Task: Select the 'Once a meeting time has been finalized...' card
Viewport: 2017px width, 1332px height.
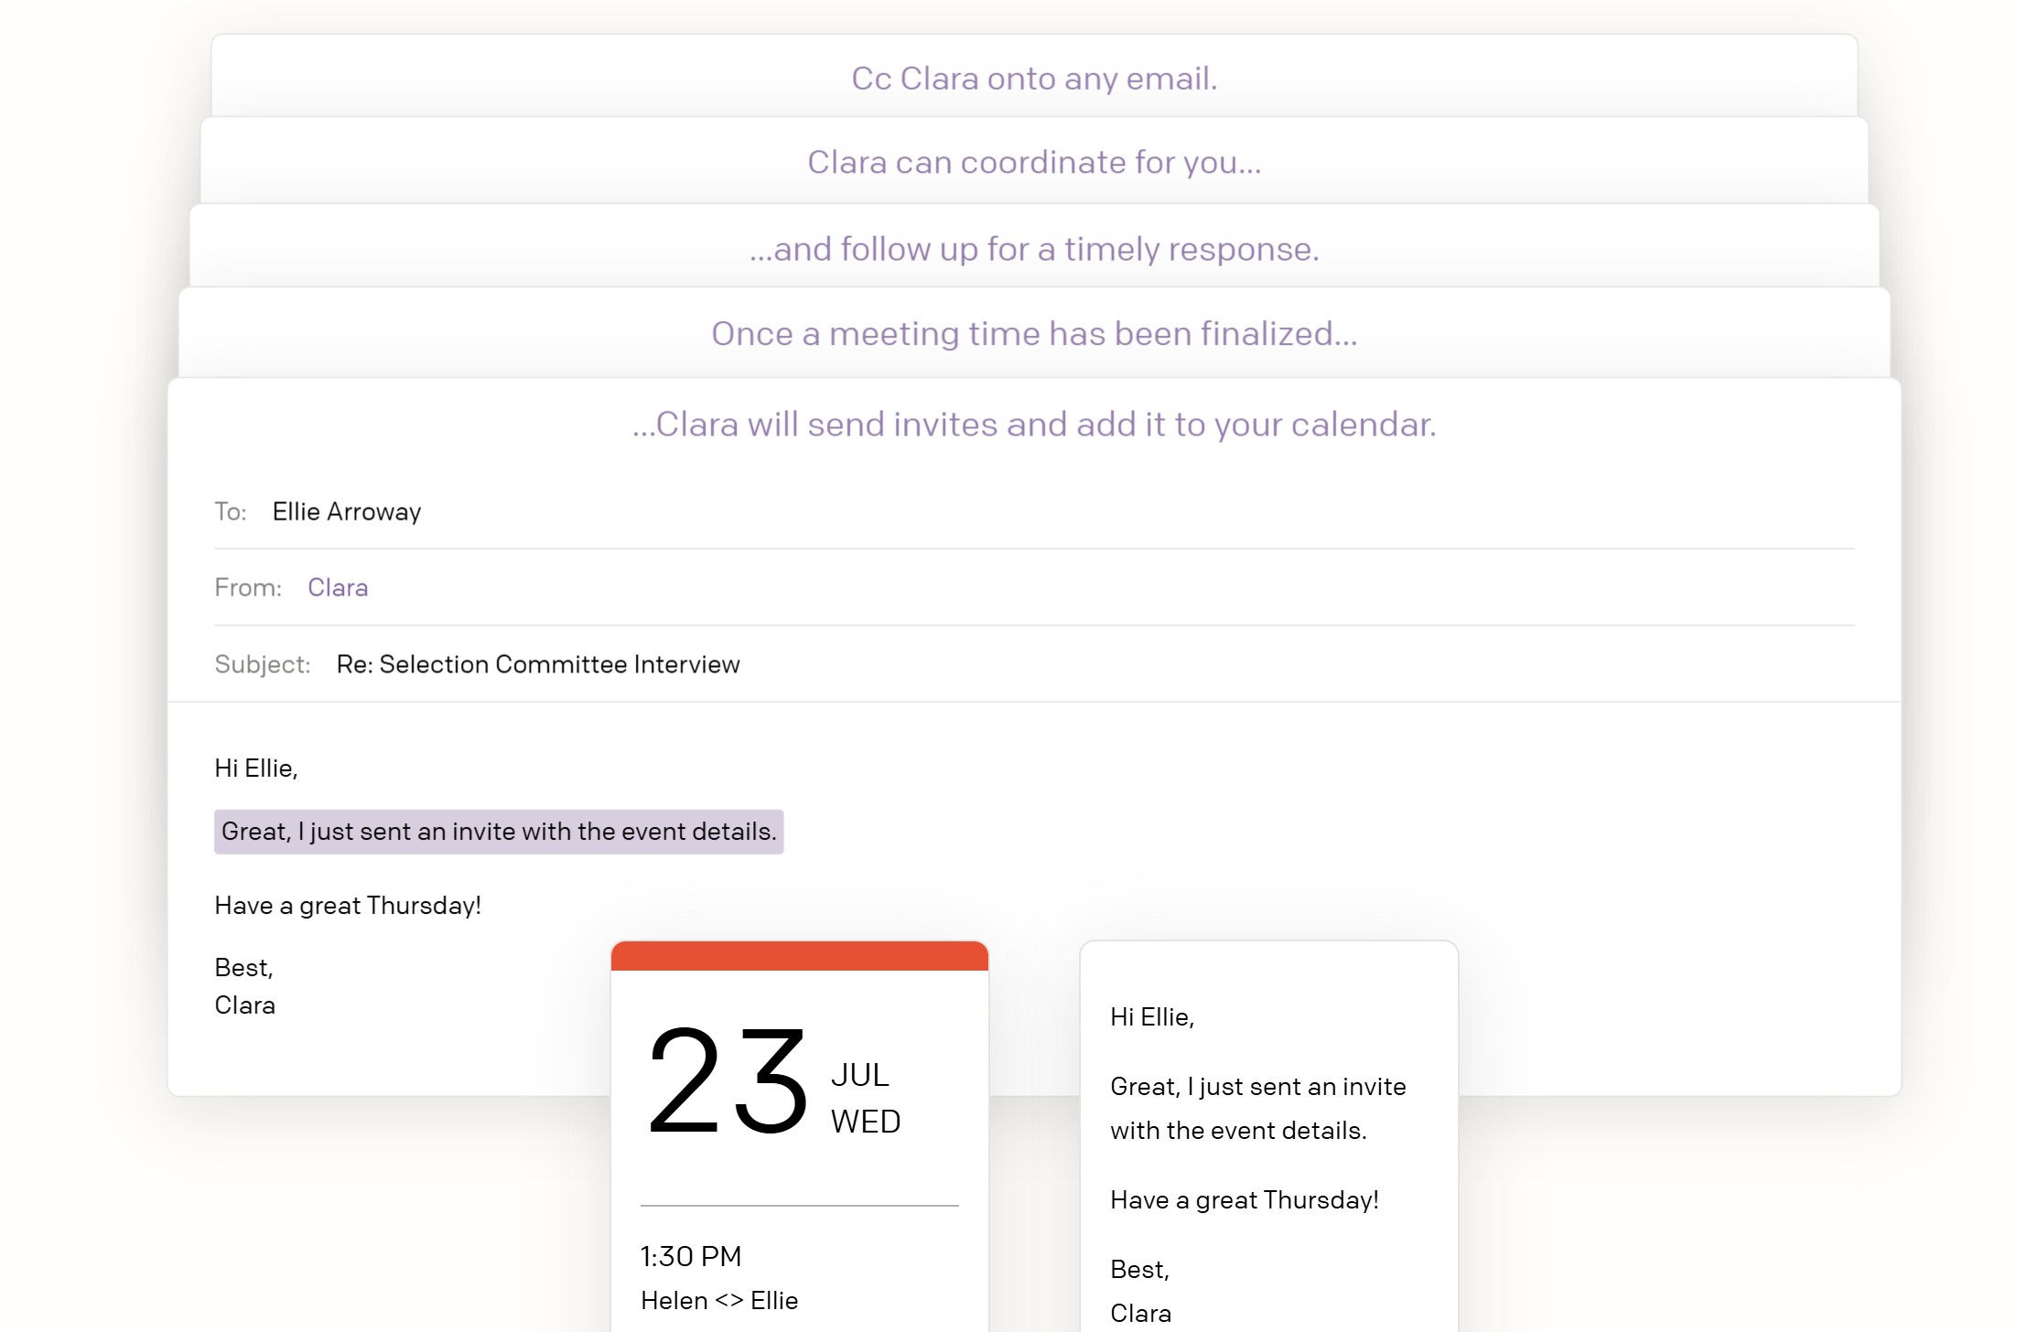Action: (x=1034, y=334)
